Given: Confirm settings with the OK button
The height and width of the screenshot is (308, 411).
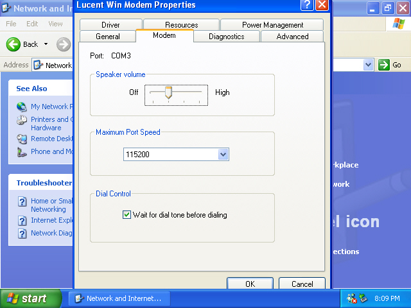Looking at the screenshot, I should 250,284.
